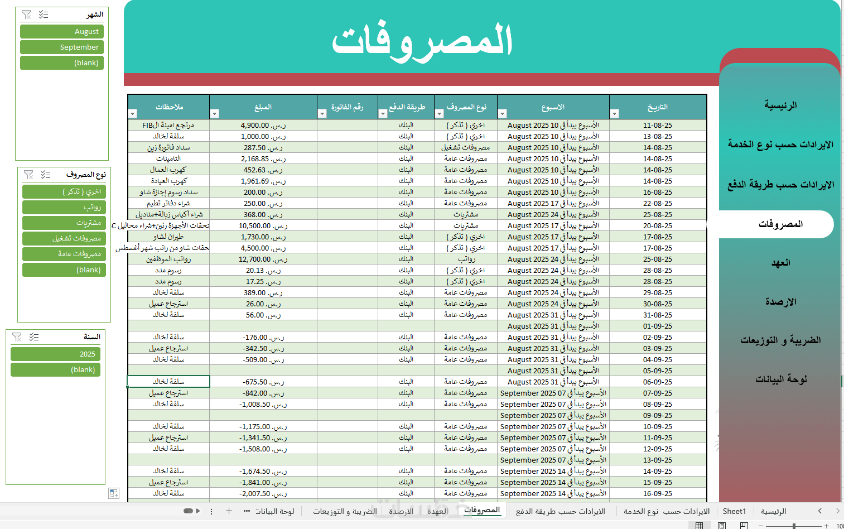Toggle multi-select in the الشهر slicer

pos(44,15)
